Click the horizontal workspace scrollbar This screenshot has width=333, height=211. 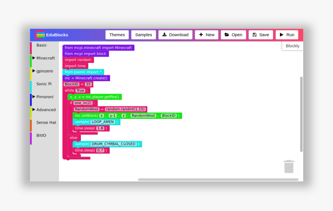point(218,180)
